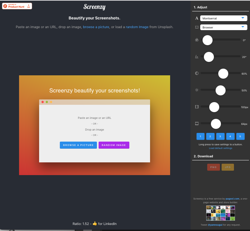Click the contrast half-circle icon
Viewport: 250px width, 231px height.
[197, 73]
